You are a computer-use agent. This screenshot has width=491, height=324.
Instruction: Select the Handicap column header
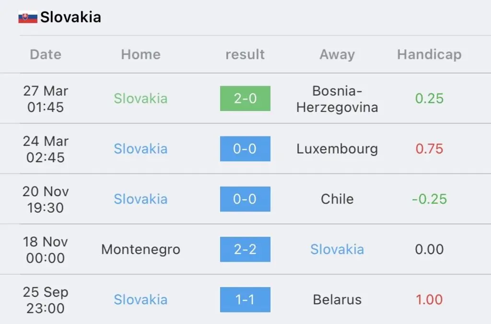(x=429, y=55)
